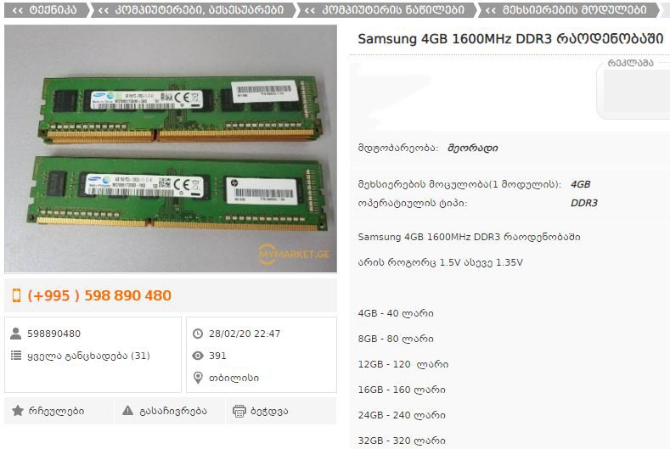The height and width of the screenshot is (449, 670).
Task: Go to მეხსიერების მოდულები breadcrumb
Action: pos(568,10)
